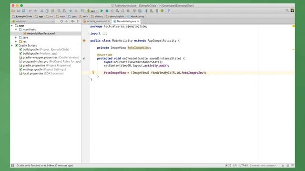Click the main breadcrumb
Image resolution: width=305 pixels, height=171 pixels.
tap(61, 17)
